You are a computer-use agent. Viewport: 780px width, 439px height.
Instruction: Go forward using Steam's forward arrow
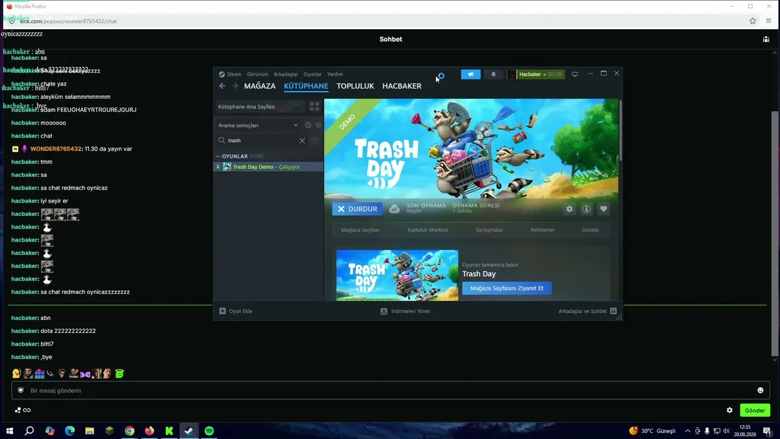tap(235, 86)
